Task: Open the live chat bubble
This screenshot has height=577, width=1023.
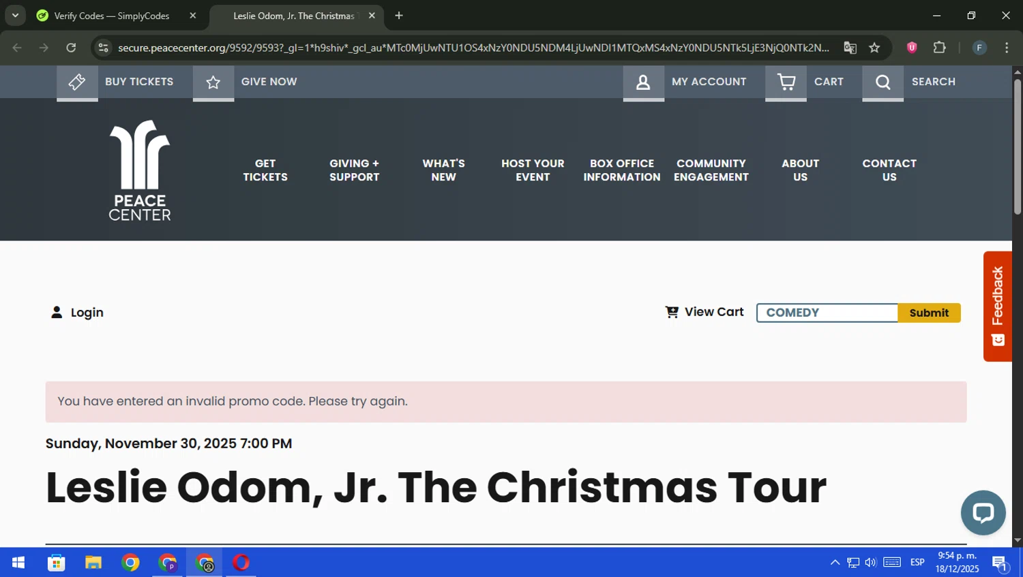Action: [x=983, y=512]
